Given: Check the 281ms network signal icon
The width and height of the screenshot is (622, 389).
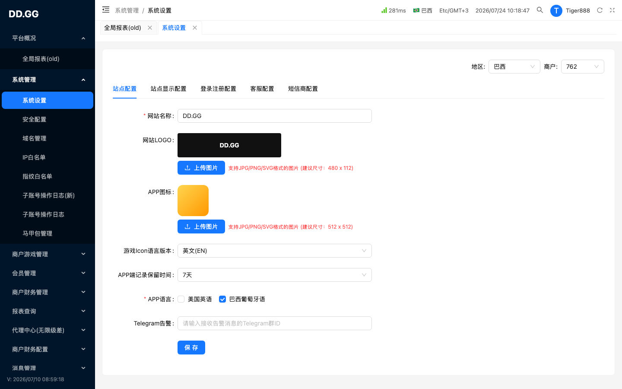Looking at the screenshot, I should (x=384, y=10).
